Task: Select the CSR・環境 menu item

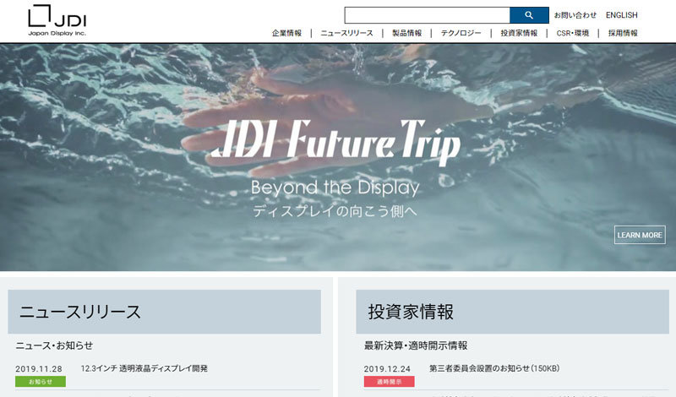Action: [x=573, y=33]
